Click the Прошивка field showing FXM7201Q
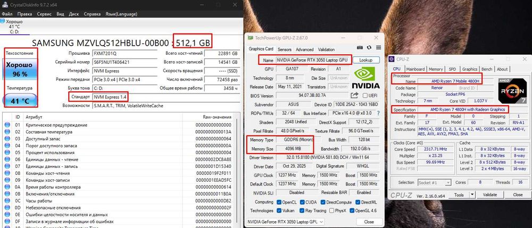 pyautogui.click(x=125, y=53)
